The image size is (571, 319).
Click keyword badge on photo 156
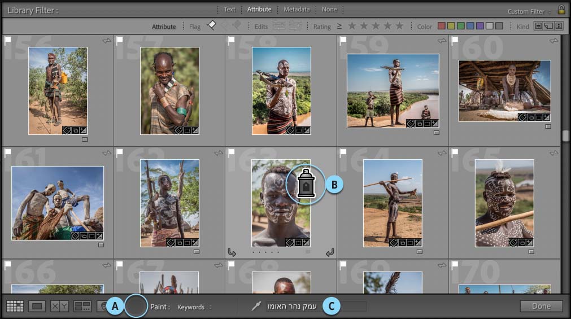point(66,130)
